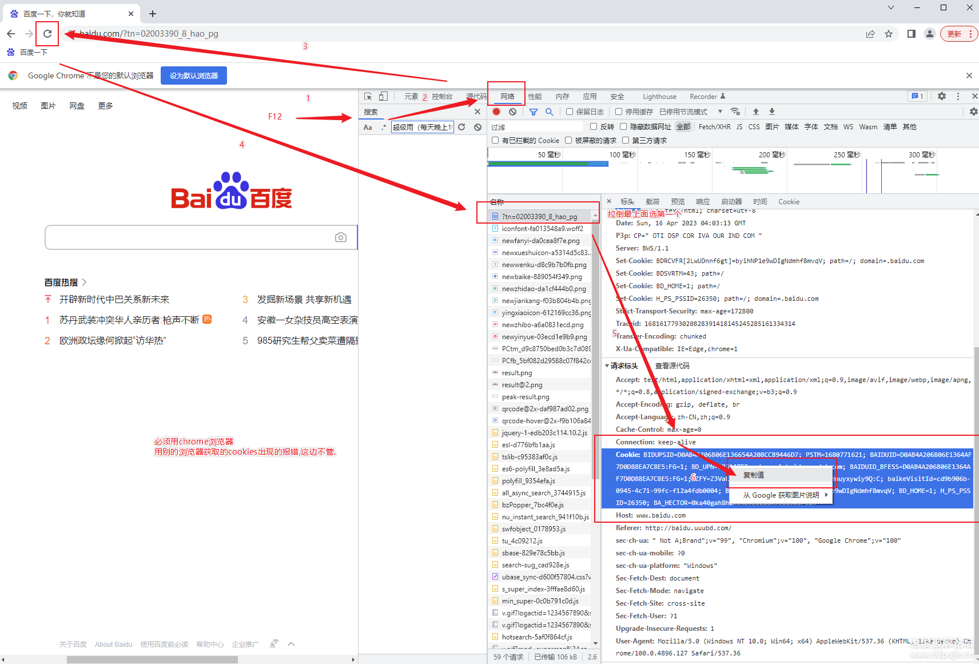Tick the 第三方请求 checkbox

[626, 140]
